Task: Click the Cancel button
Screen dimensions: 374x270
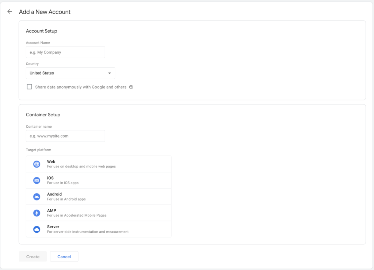Action: coord(64,256)
